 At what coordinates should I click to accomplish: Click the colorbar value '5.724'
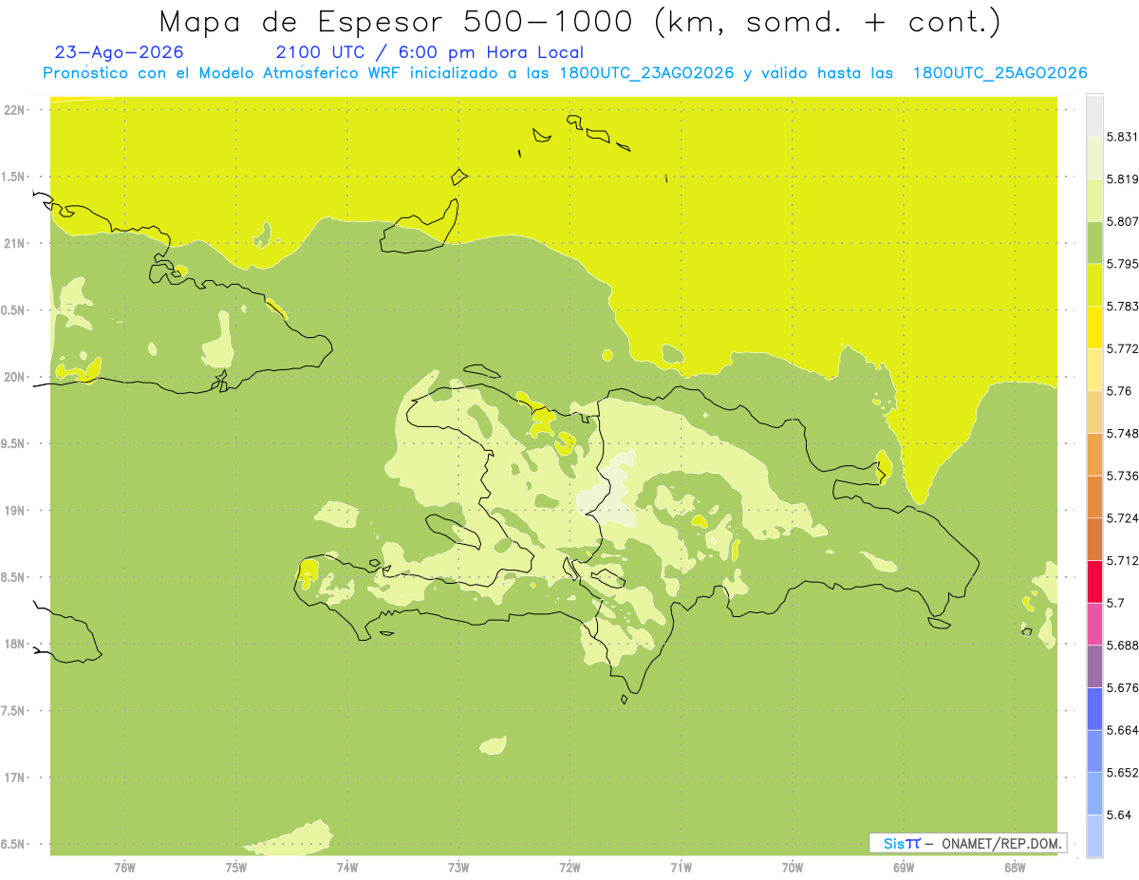(1122, 518)
